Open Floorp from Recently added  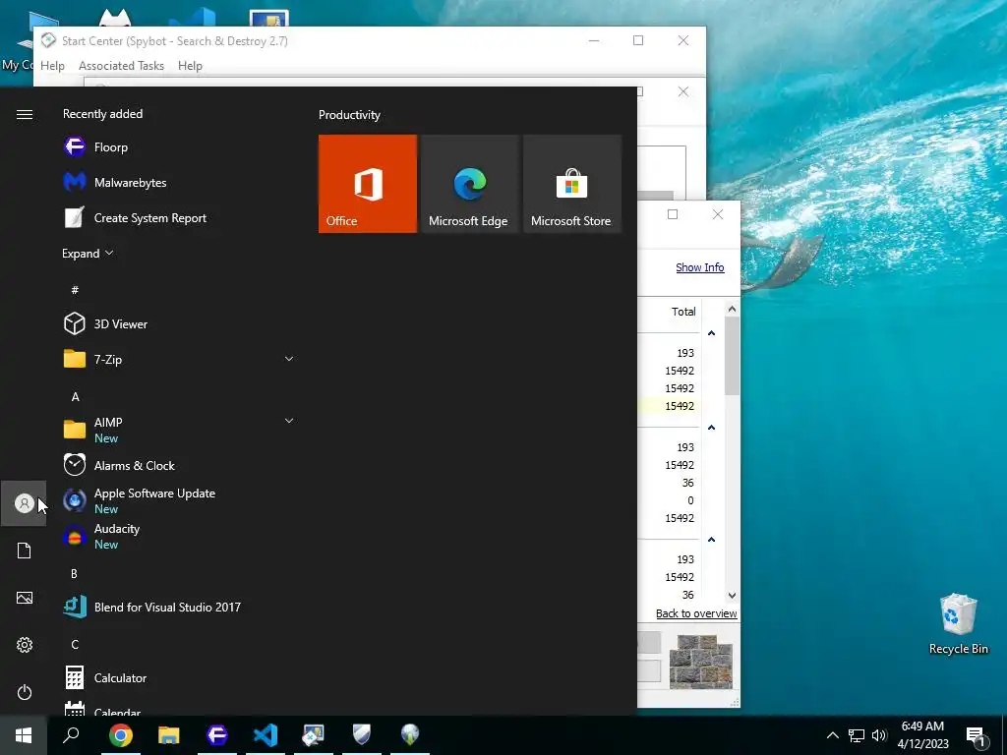[x=110, y=147]
